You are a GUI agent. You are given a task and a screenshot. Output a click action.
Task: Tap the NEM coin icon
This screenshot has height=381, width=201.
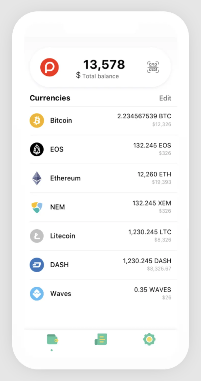(37, 207)
